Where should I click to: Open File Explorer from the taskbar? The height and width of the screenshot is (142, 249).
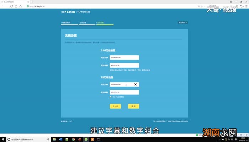point(54,140)
